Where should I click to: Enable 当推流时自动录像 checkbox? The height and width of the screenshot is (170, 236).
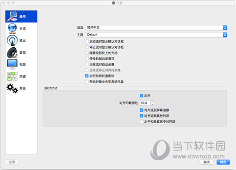[x=87, y=64]
